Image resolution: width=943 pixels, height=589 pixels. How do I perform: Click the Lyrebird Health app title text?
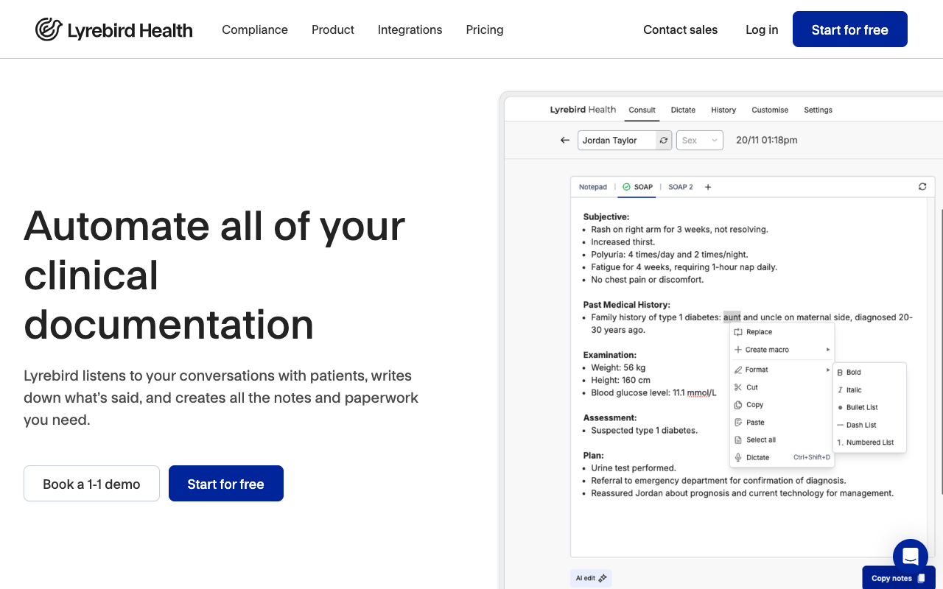click(x=583, y=110)
